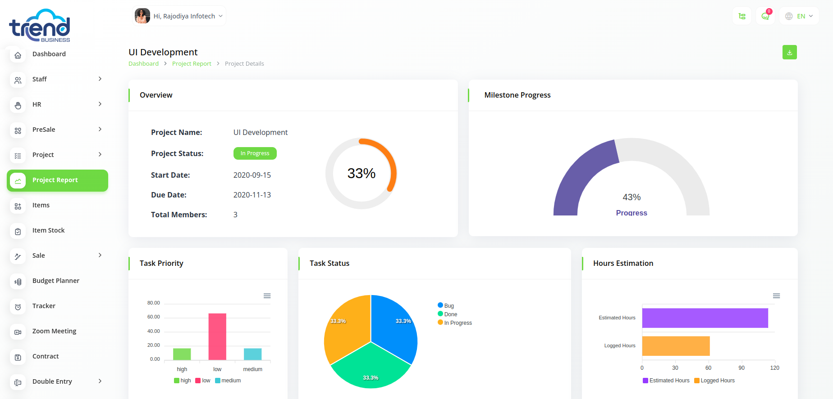Click the pink 'low' bar in Task Priority chart
Screen dimensions: 833x399
click(217, 336)
